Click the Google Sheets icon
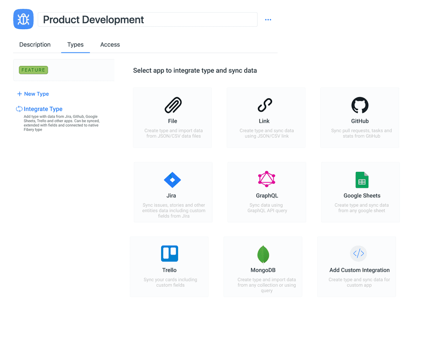 (x=362, y=180)
